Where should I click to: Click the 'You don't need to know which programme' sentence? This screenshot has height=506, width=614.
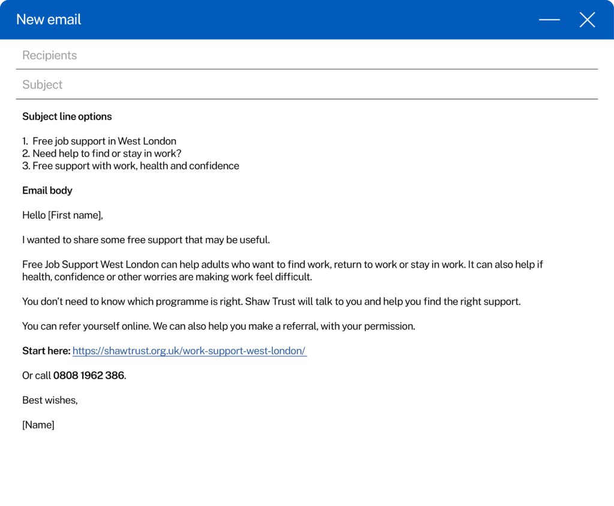pyautogui.click(x=272, y=301)
